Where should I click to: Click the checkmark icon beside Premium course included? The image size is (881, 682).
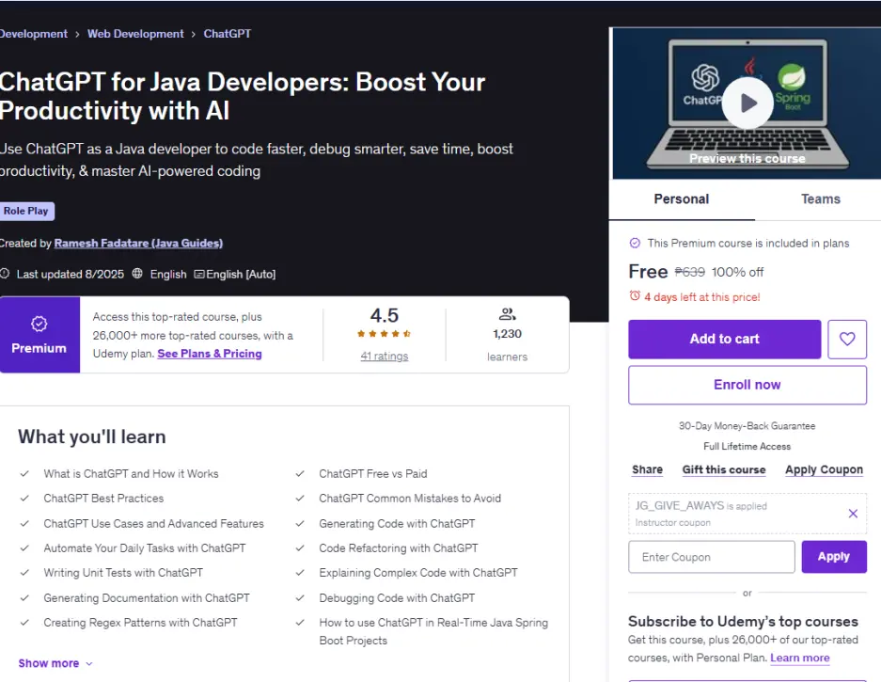pyautogui.click(x=635, y=243)
